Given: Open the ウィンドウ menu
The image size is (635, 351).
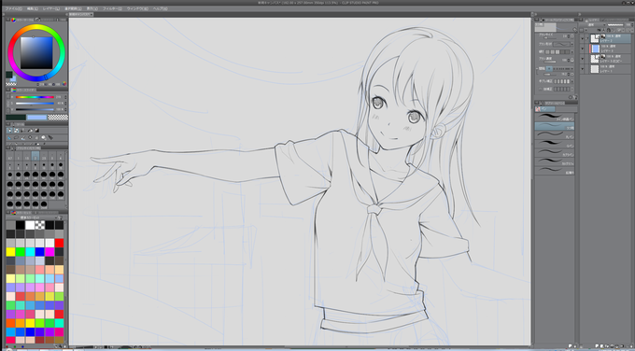Looking at the screenshot, I should pos(137,8).
